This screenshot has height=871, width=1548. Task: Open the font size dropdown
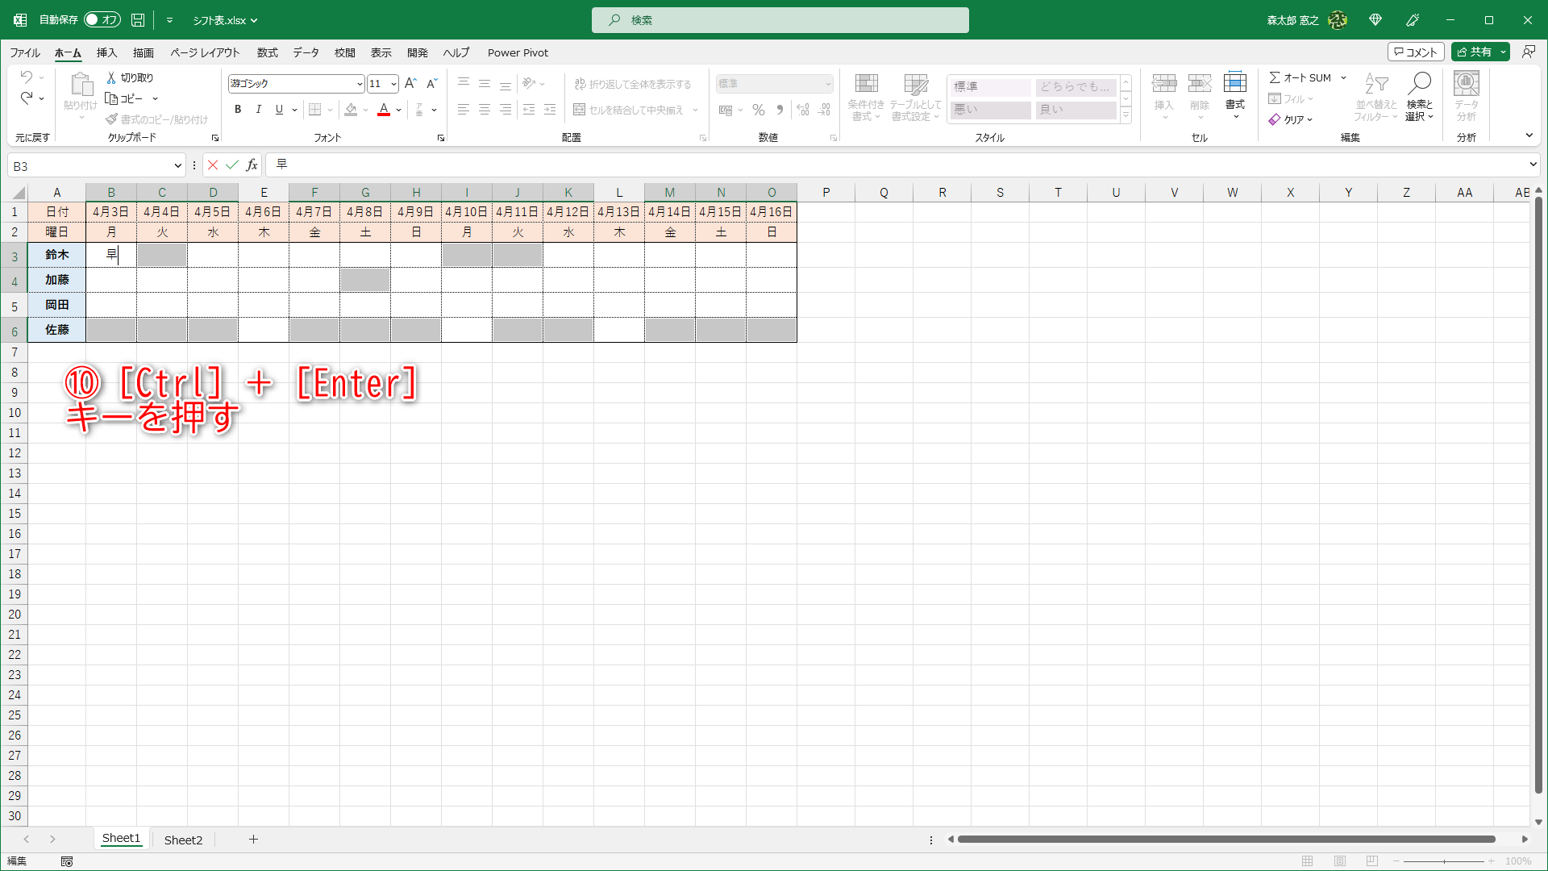(393, 84)
